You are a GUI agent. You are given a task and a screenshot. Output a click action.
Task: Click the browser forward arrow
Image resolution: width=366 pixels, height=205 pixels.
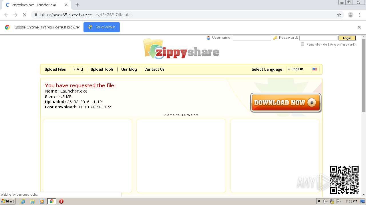coord(15,15)
